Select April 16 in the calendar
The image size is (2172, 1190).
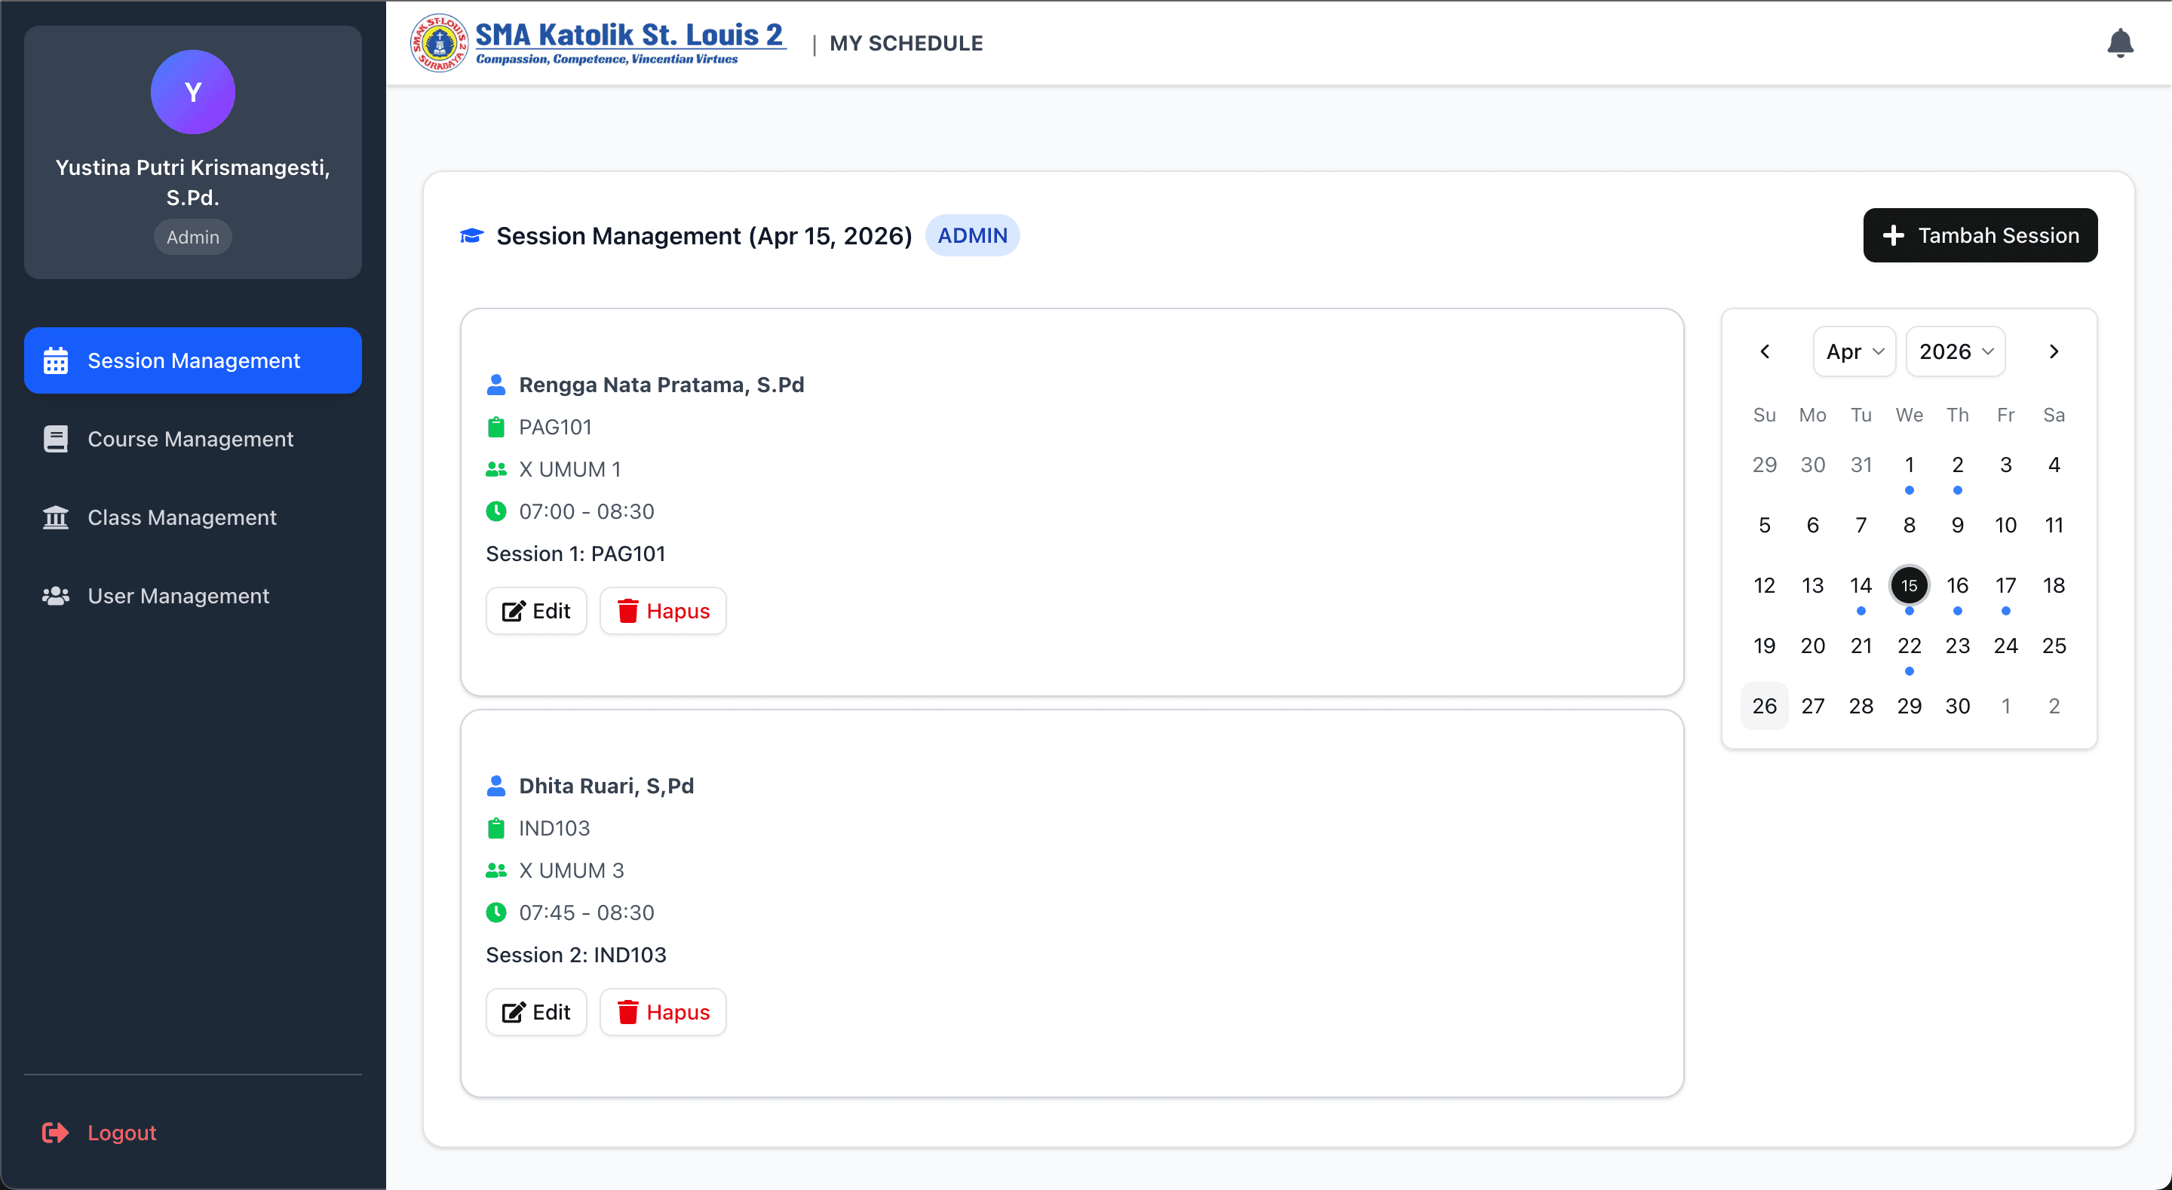[1957, 585]
